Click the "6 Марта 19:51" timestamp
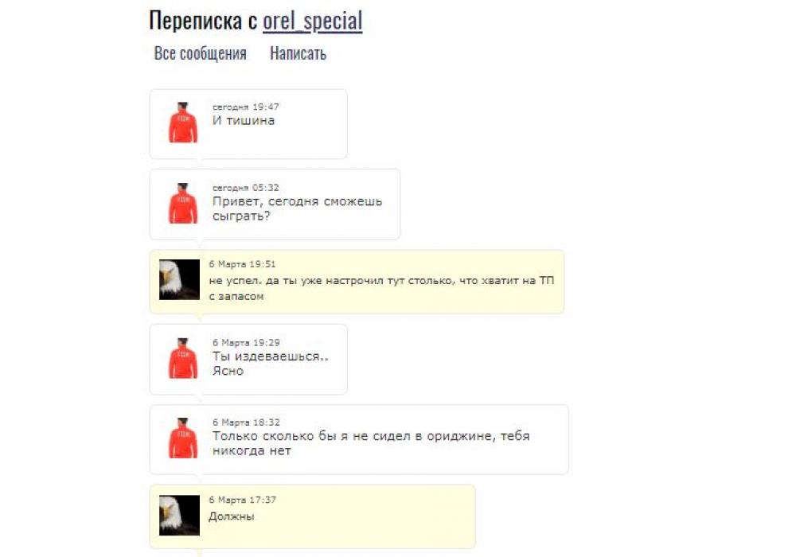This screenshot has width=796, height=557. pos(242,264)
